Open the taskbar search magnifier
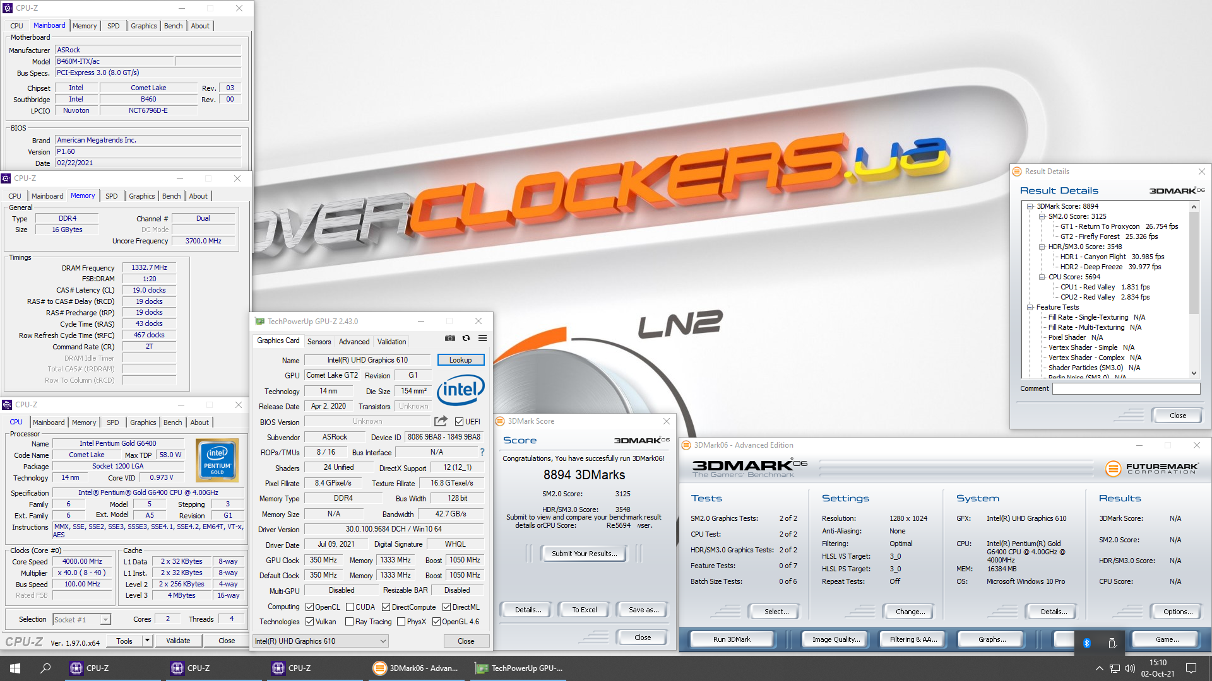Image resolution: width=1212 pixels, height=681 pixels. pos(45,668)
